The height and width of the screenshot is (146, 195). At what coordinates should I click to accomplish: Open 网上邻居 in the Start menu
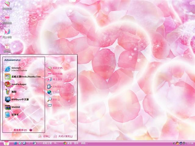coord(55,79)
